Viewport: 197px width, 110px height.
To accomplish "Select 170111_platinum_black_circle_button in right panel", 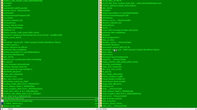I will (119, 5).
